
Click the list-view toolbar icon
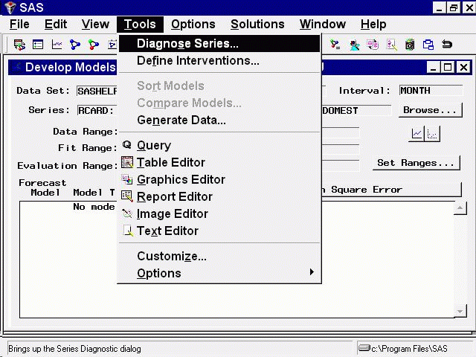[38, 45]
